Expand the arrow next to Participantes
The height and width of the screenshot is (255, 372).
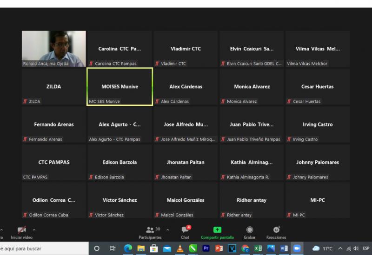[168, 230]
